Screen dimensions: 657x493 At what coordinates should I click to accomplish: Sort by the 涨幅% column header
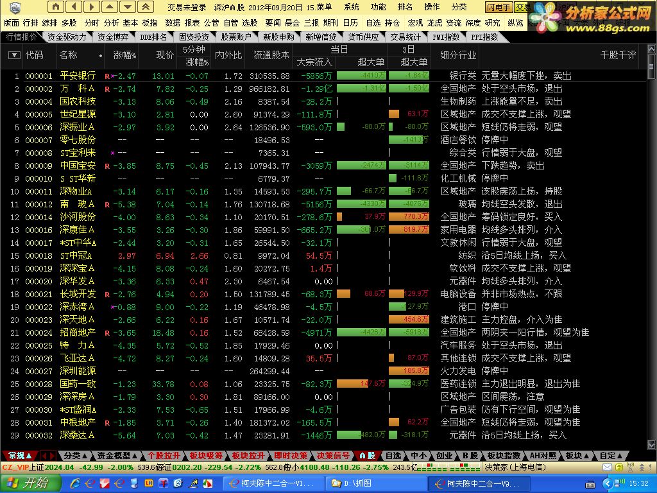[x=124, y=55]
